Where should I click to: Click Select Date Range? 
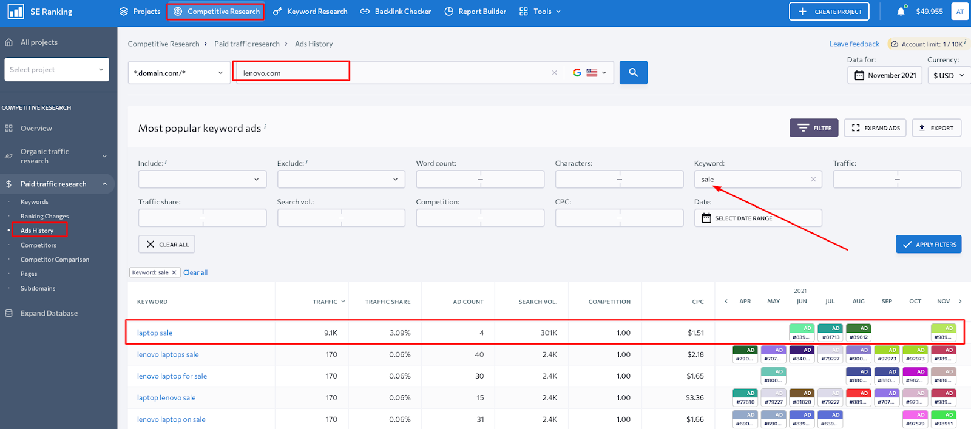point(758,218)
